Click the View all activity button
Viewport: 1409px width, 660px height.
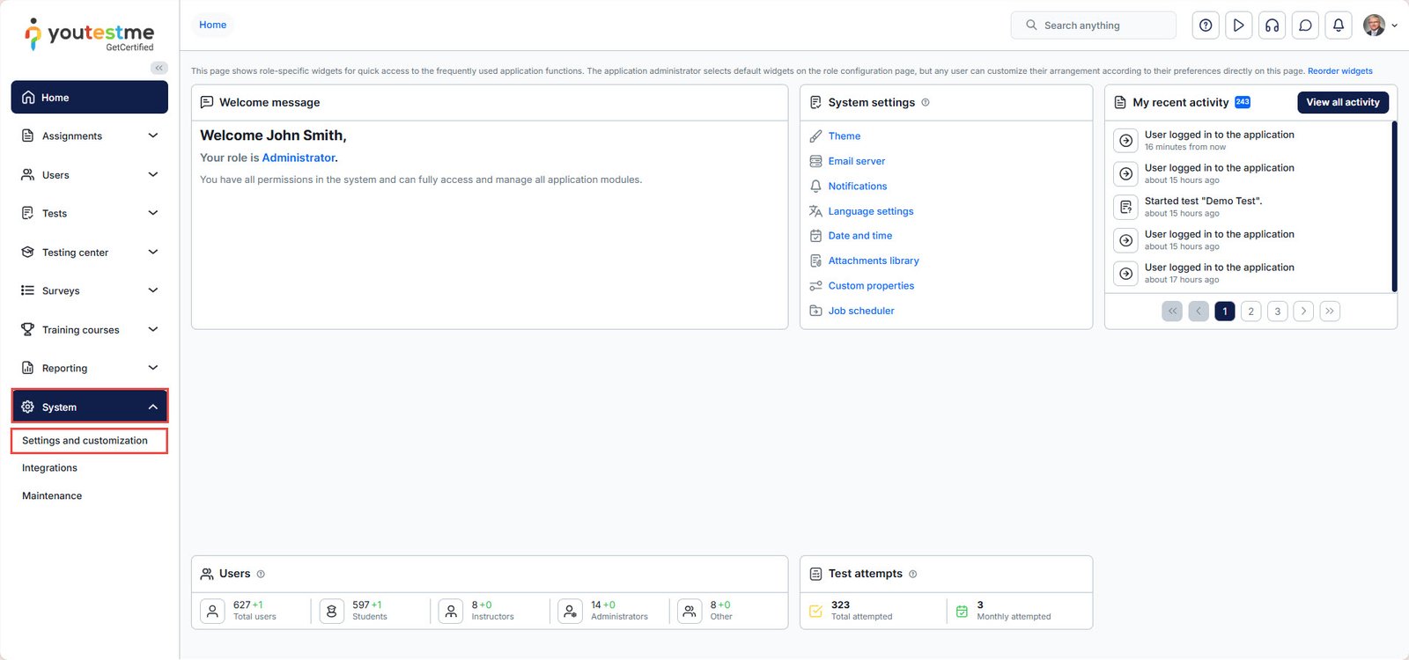pyautogui.click(x=1342, y=103)
